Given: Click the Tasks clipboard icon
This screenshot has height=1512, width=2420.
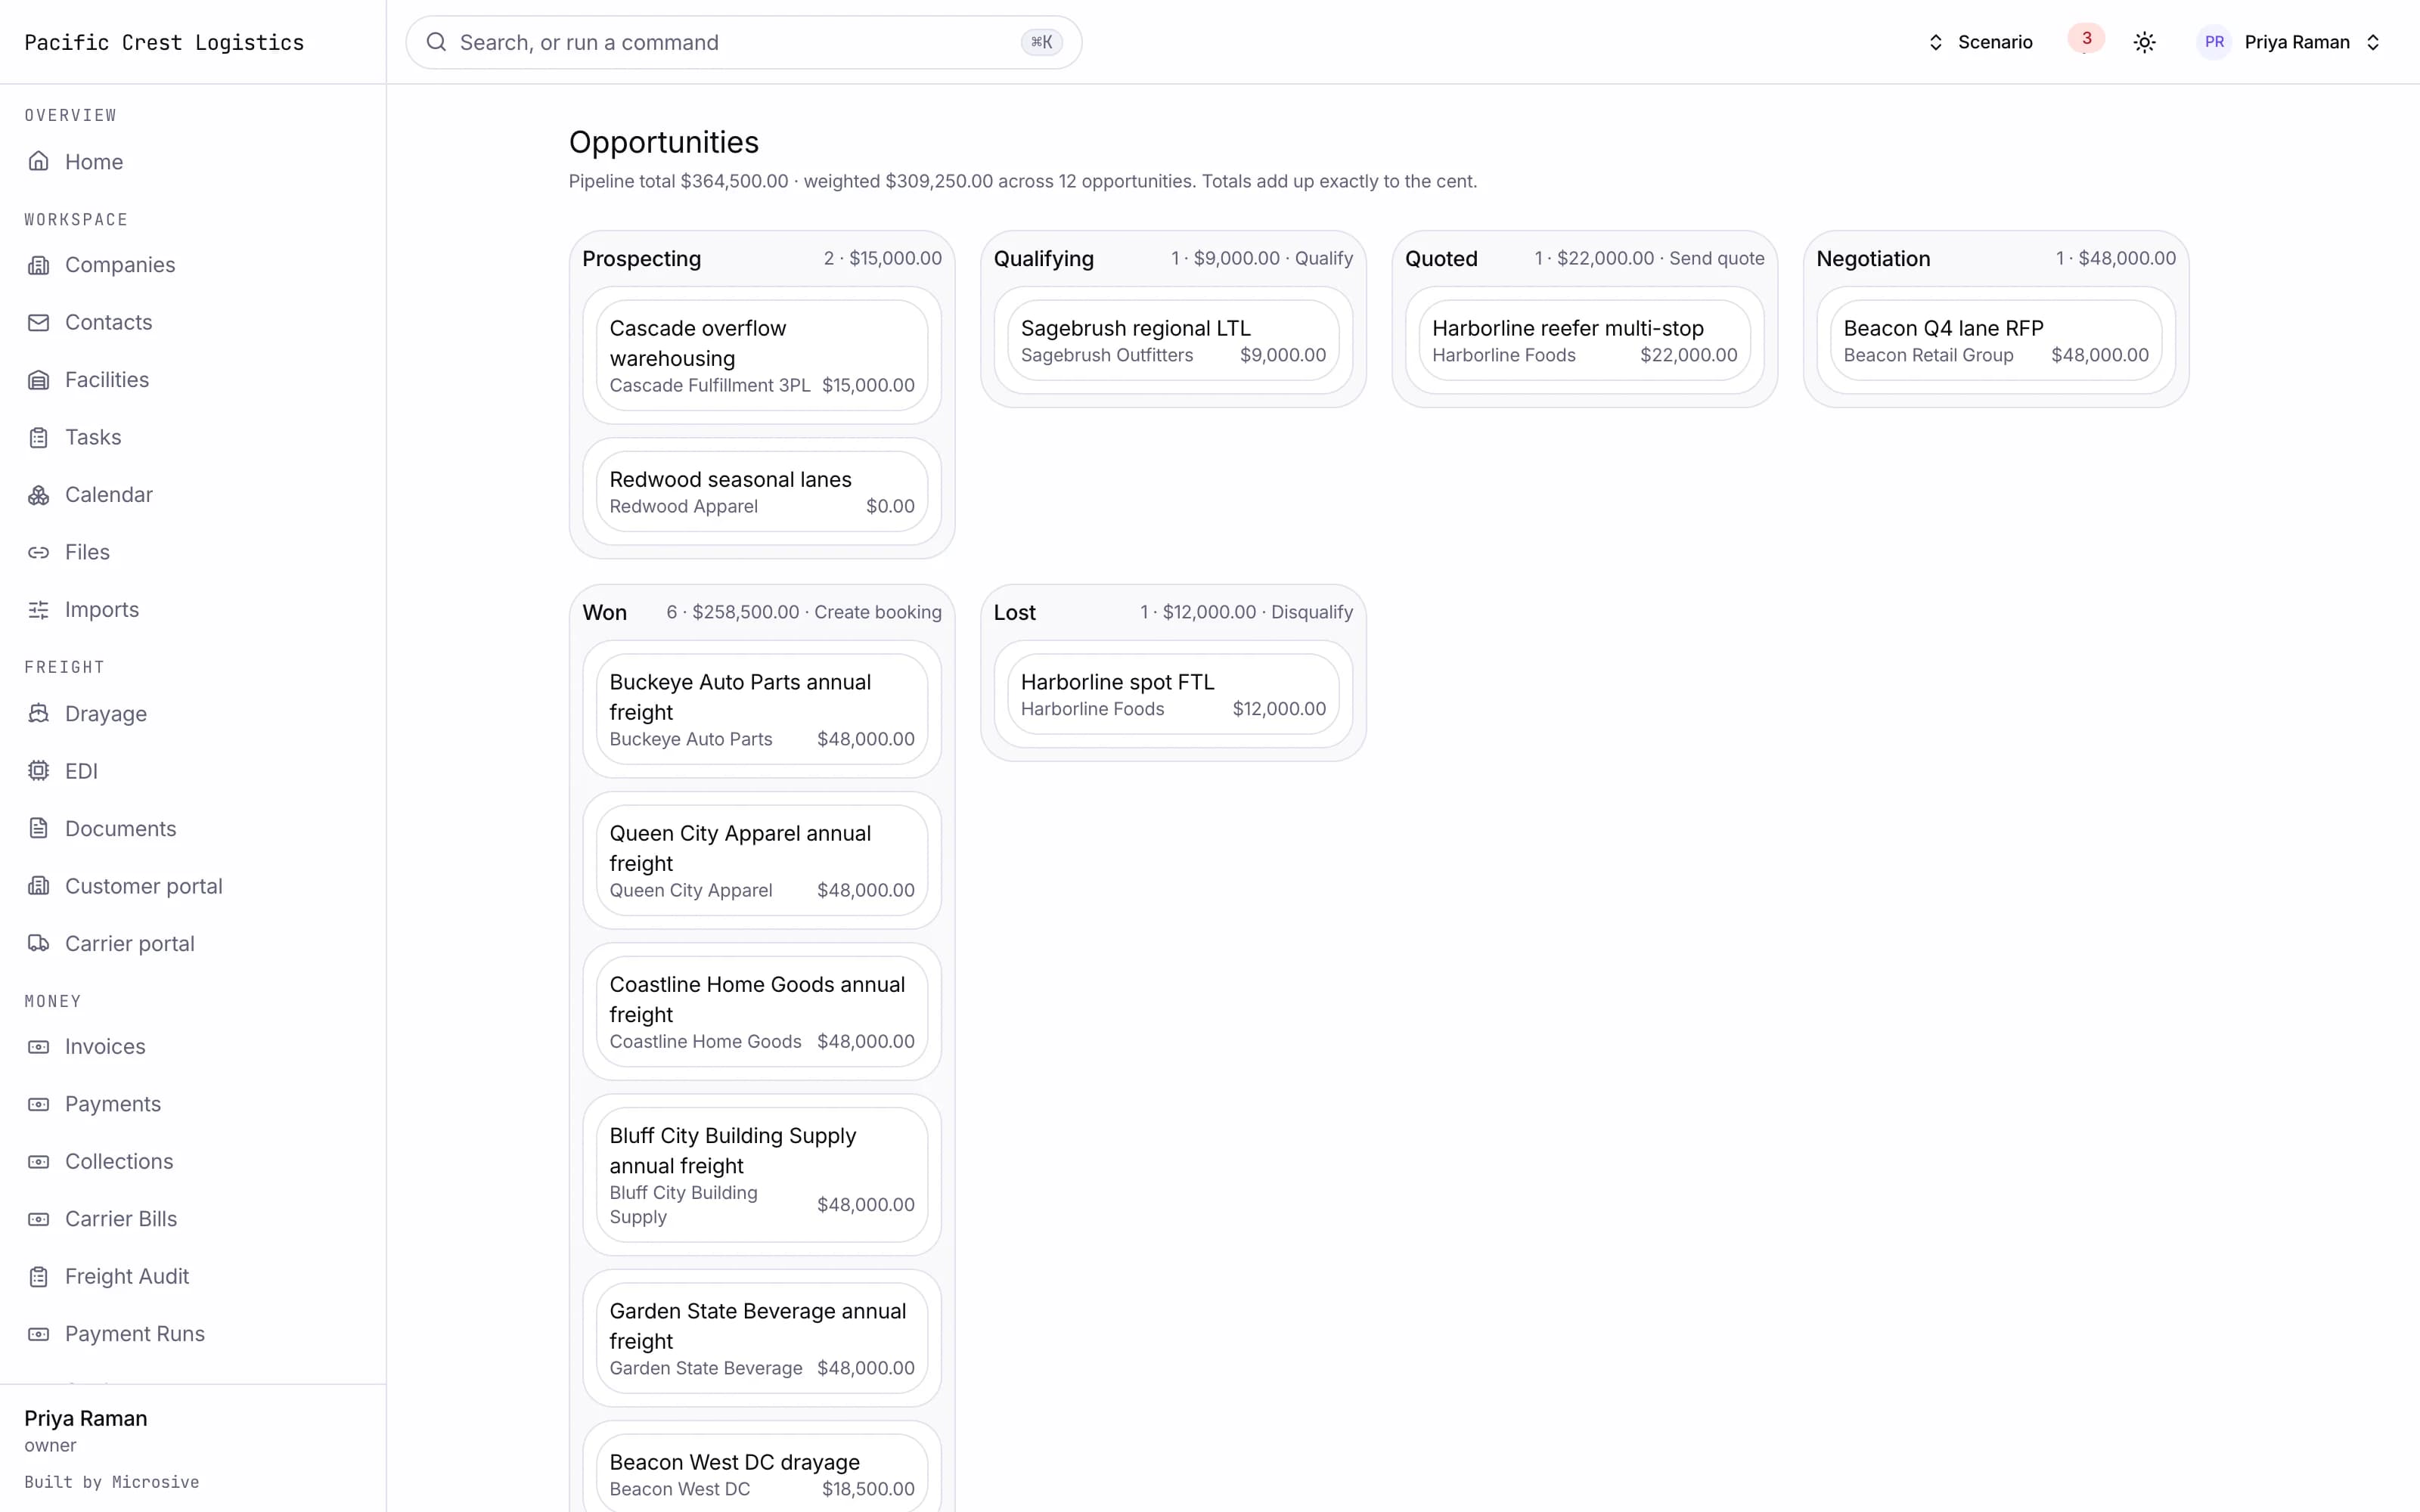Looking at the screenshot, I should 38,437.
